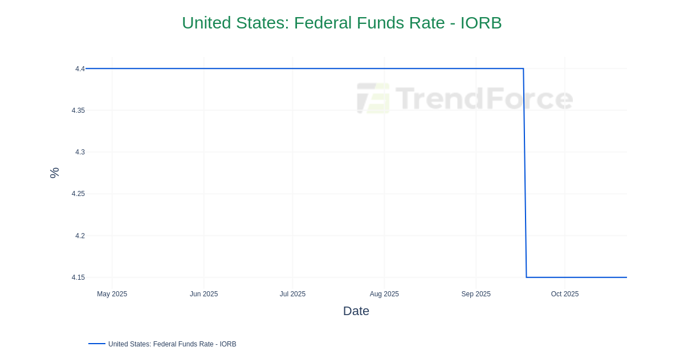
Task: Click the Jul 2025 x-axis label
Action: pyautogui.click(x=292, y=294)
